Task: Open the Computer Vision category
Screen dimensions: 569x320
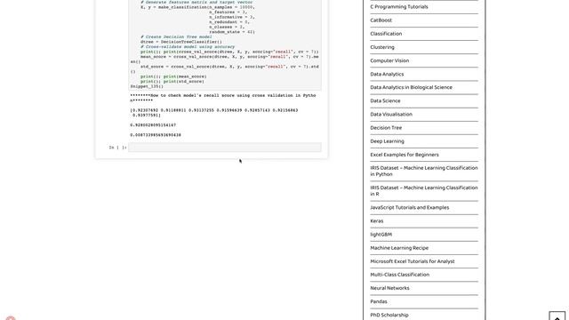Action: (389, 60)
